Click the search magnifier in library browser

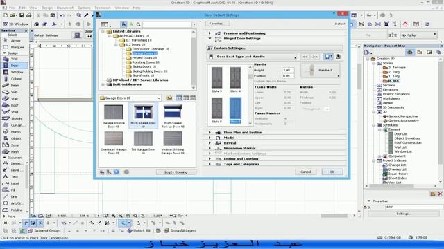click(139, 25)
